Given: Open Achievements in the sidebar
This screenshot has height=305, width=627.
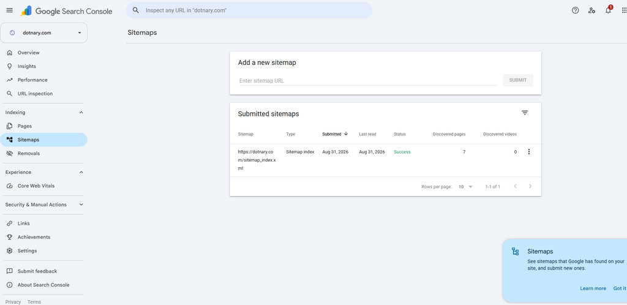Looking at the screenshot, I should click(43, 237).
